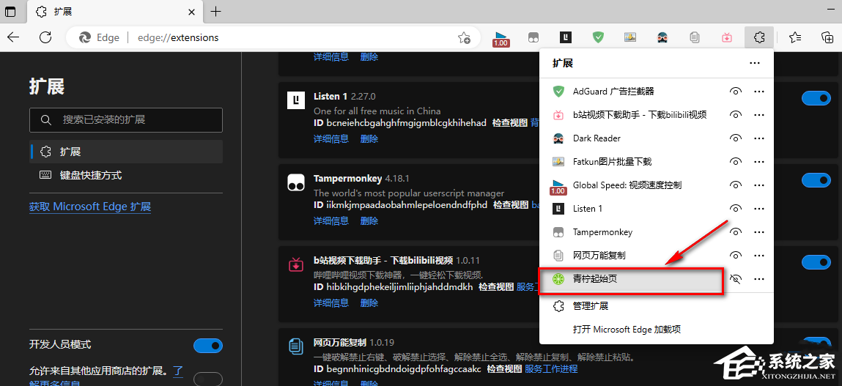Open the Favorites star icon
This screenshot has width=842, height=386.
click(795, 37)
